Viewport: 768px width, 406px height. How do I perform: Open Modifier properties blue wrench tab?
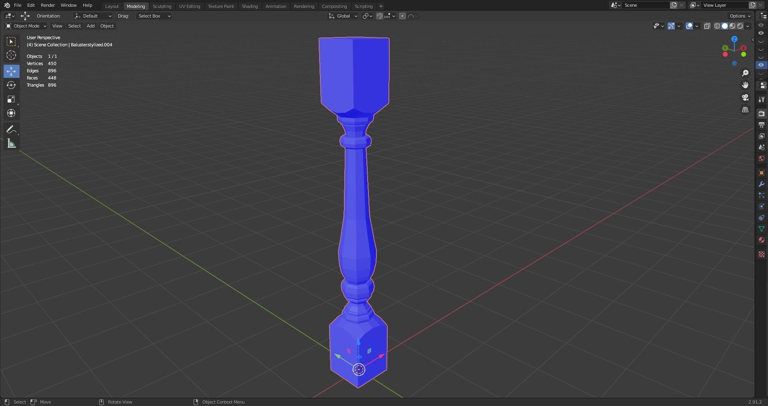pos(761,184)
